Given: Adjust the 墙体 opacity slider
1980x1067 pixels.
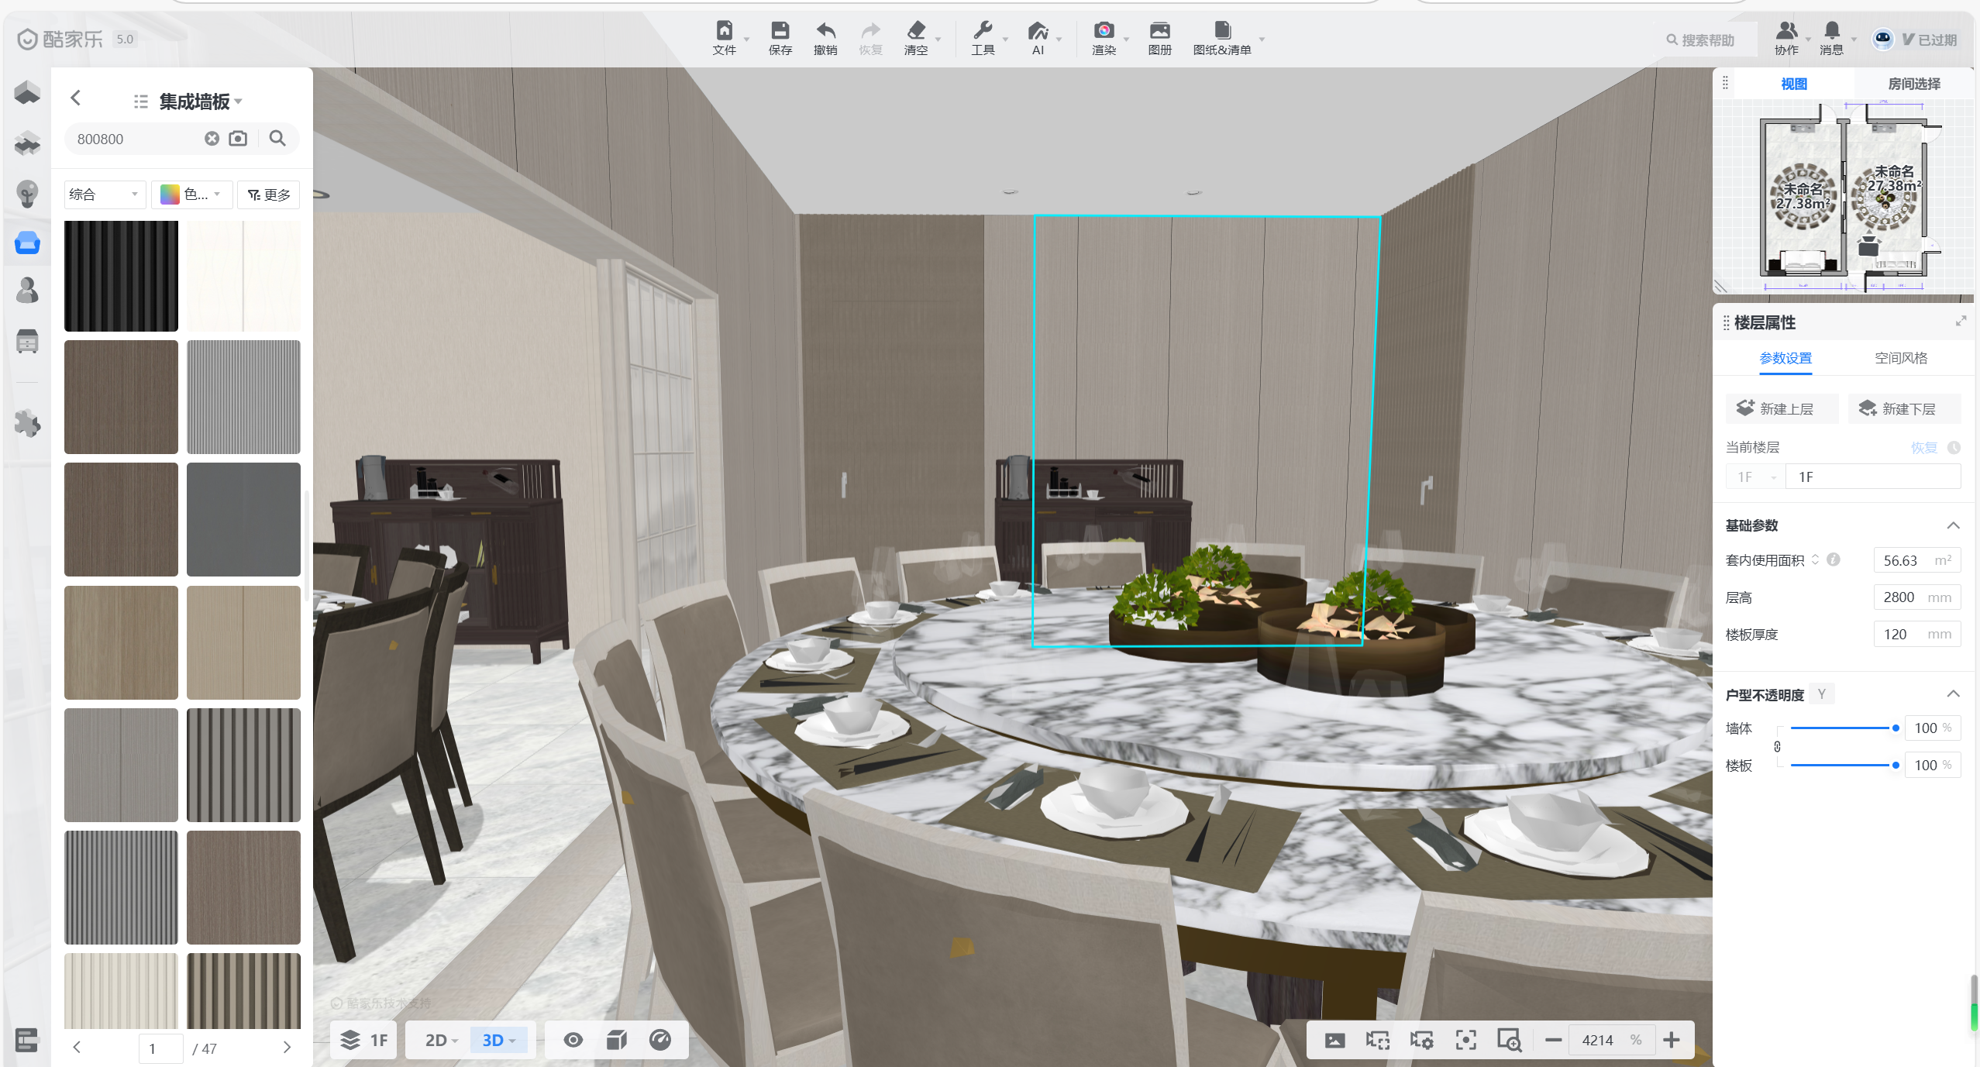Looking at the screenshot, I should pos(1896,728).
